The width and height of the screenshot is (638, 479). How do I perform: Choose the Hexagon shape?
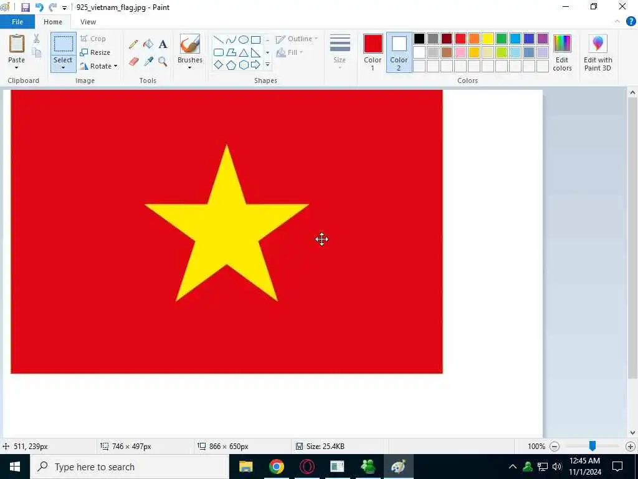click(x=244, y=65)
